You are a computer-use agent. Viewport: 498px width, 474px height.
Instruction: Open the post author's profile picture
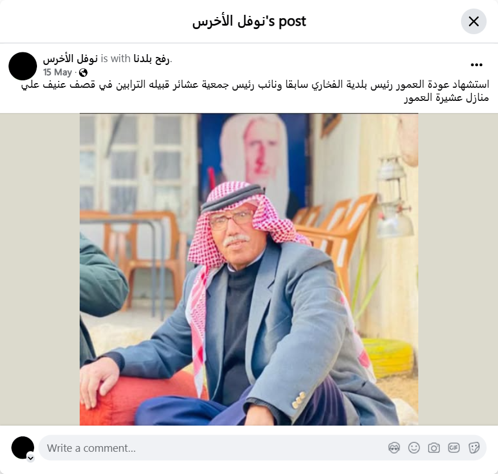23,66
